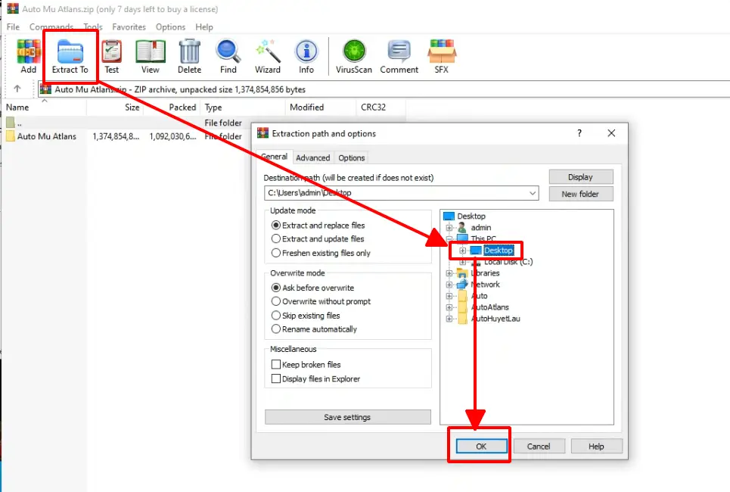Click the Find magnifier icon
730x492 pixels.
pyautogui.click(x=228, y=51)
